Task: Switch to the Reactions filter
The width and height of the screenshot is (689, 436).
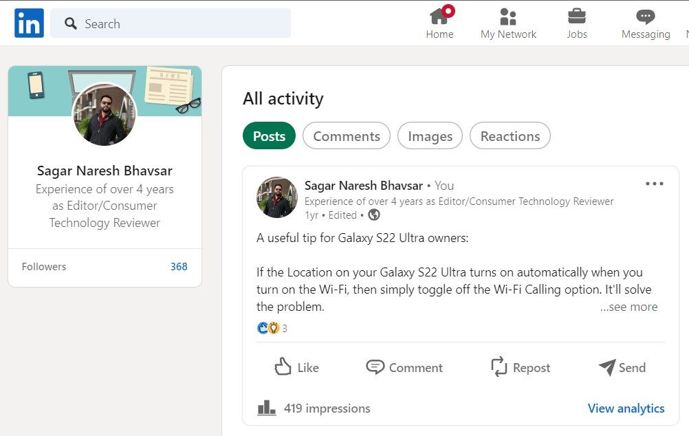Action: pyautogui.click(x=510, y=135)
